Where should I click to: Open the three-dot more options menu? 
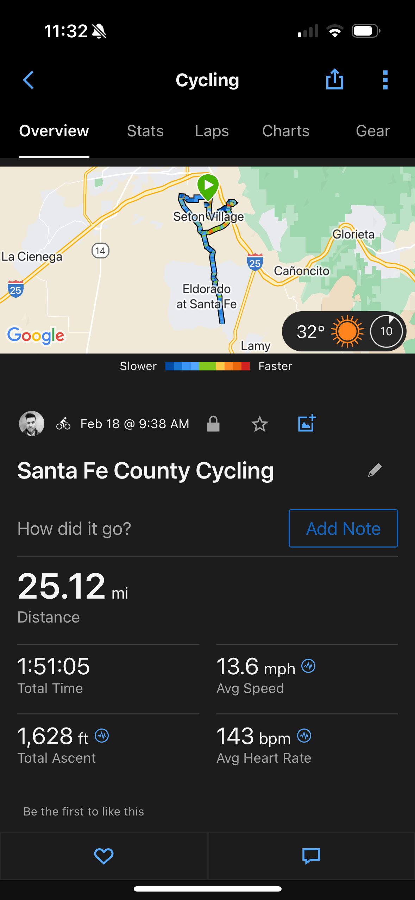point(385,80)
